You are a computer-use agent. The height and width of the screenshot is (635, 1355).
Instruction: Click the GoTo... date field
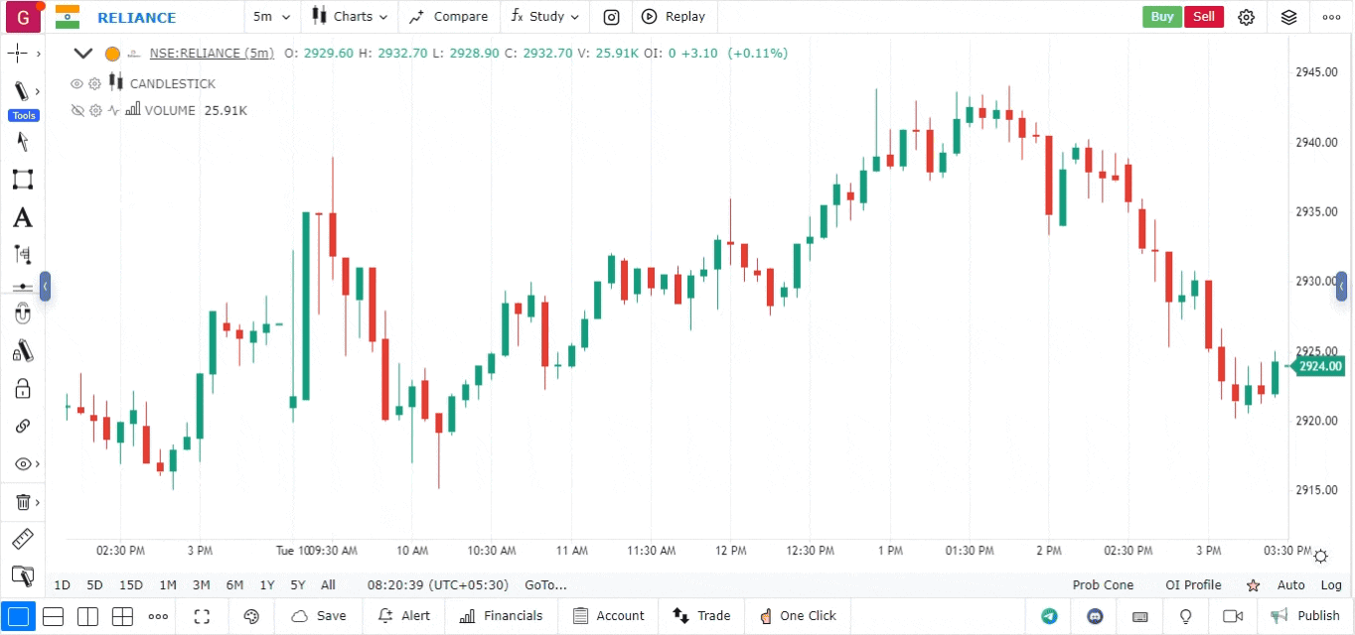click(545, 585)
